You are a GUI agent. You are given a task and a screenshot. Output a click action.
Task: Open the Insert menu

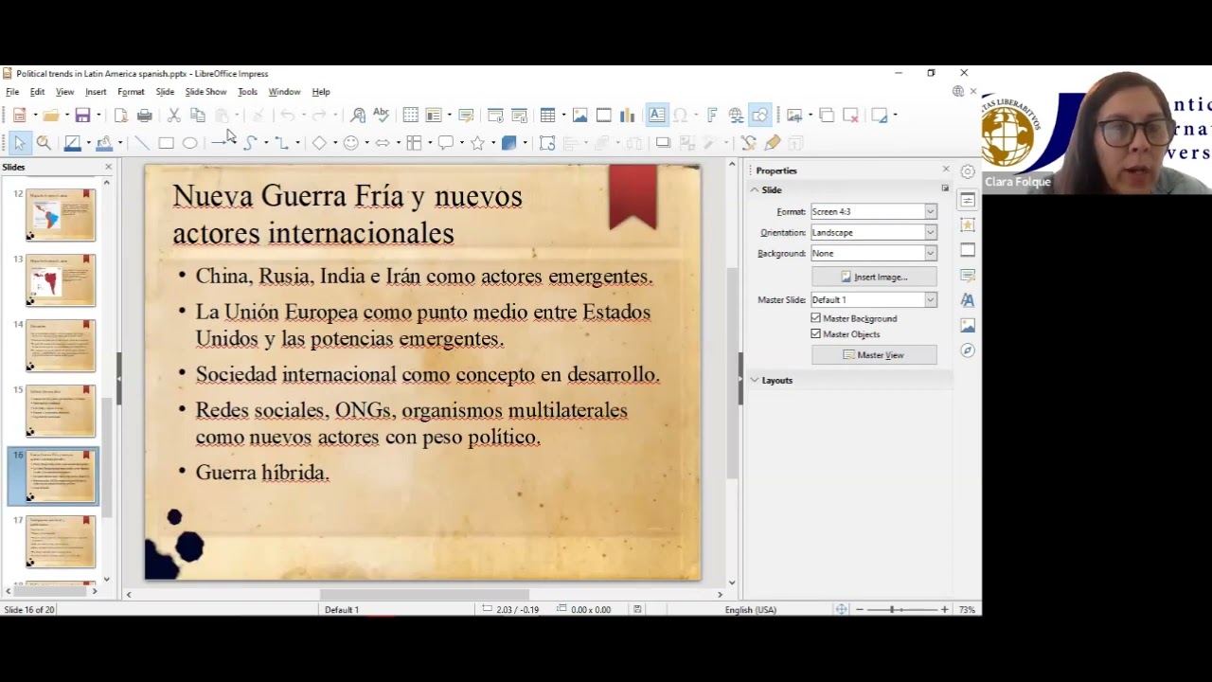click(x=96, y=92)
